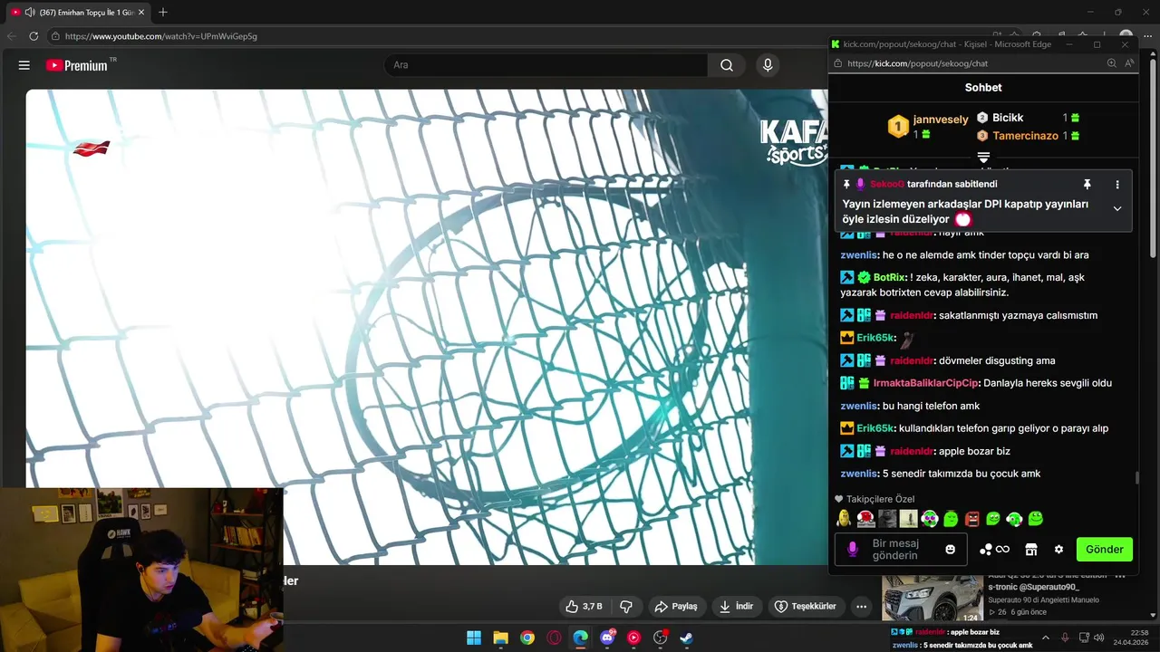Insert the beige figure emote
This screenshot has height=652, width=1160.
pyautogui.click(x=908, y=519)
